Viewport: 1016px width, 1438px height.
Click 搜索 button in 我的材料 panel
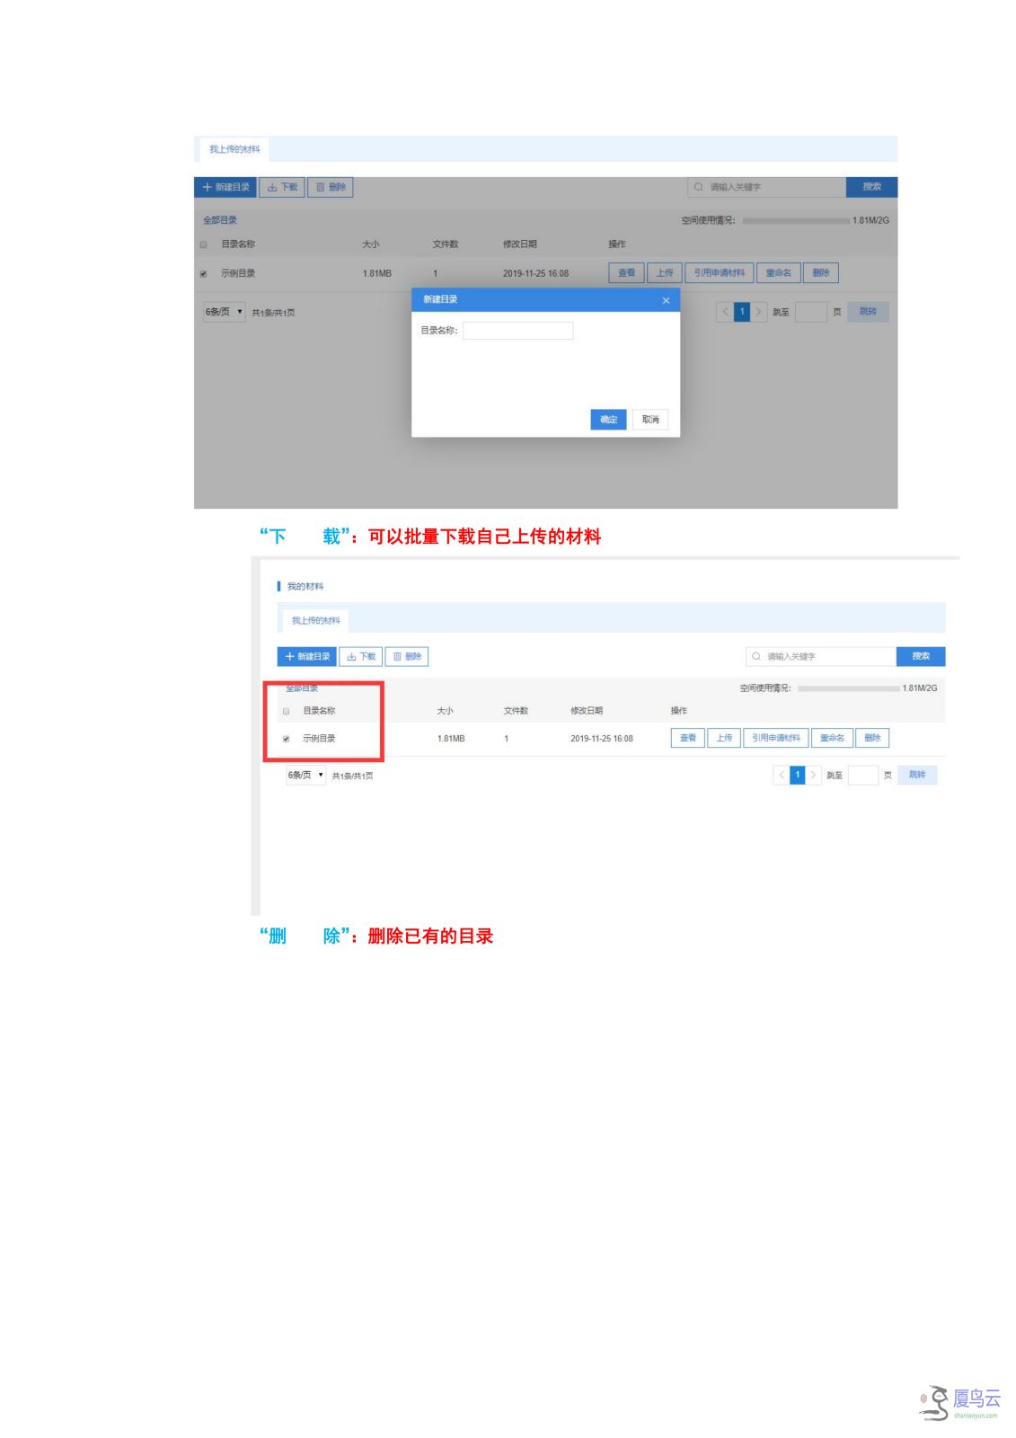coord(921,657)
